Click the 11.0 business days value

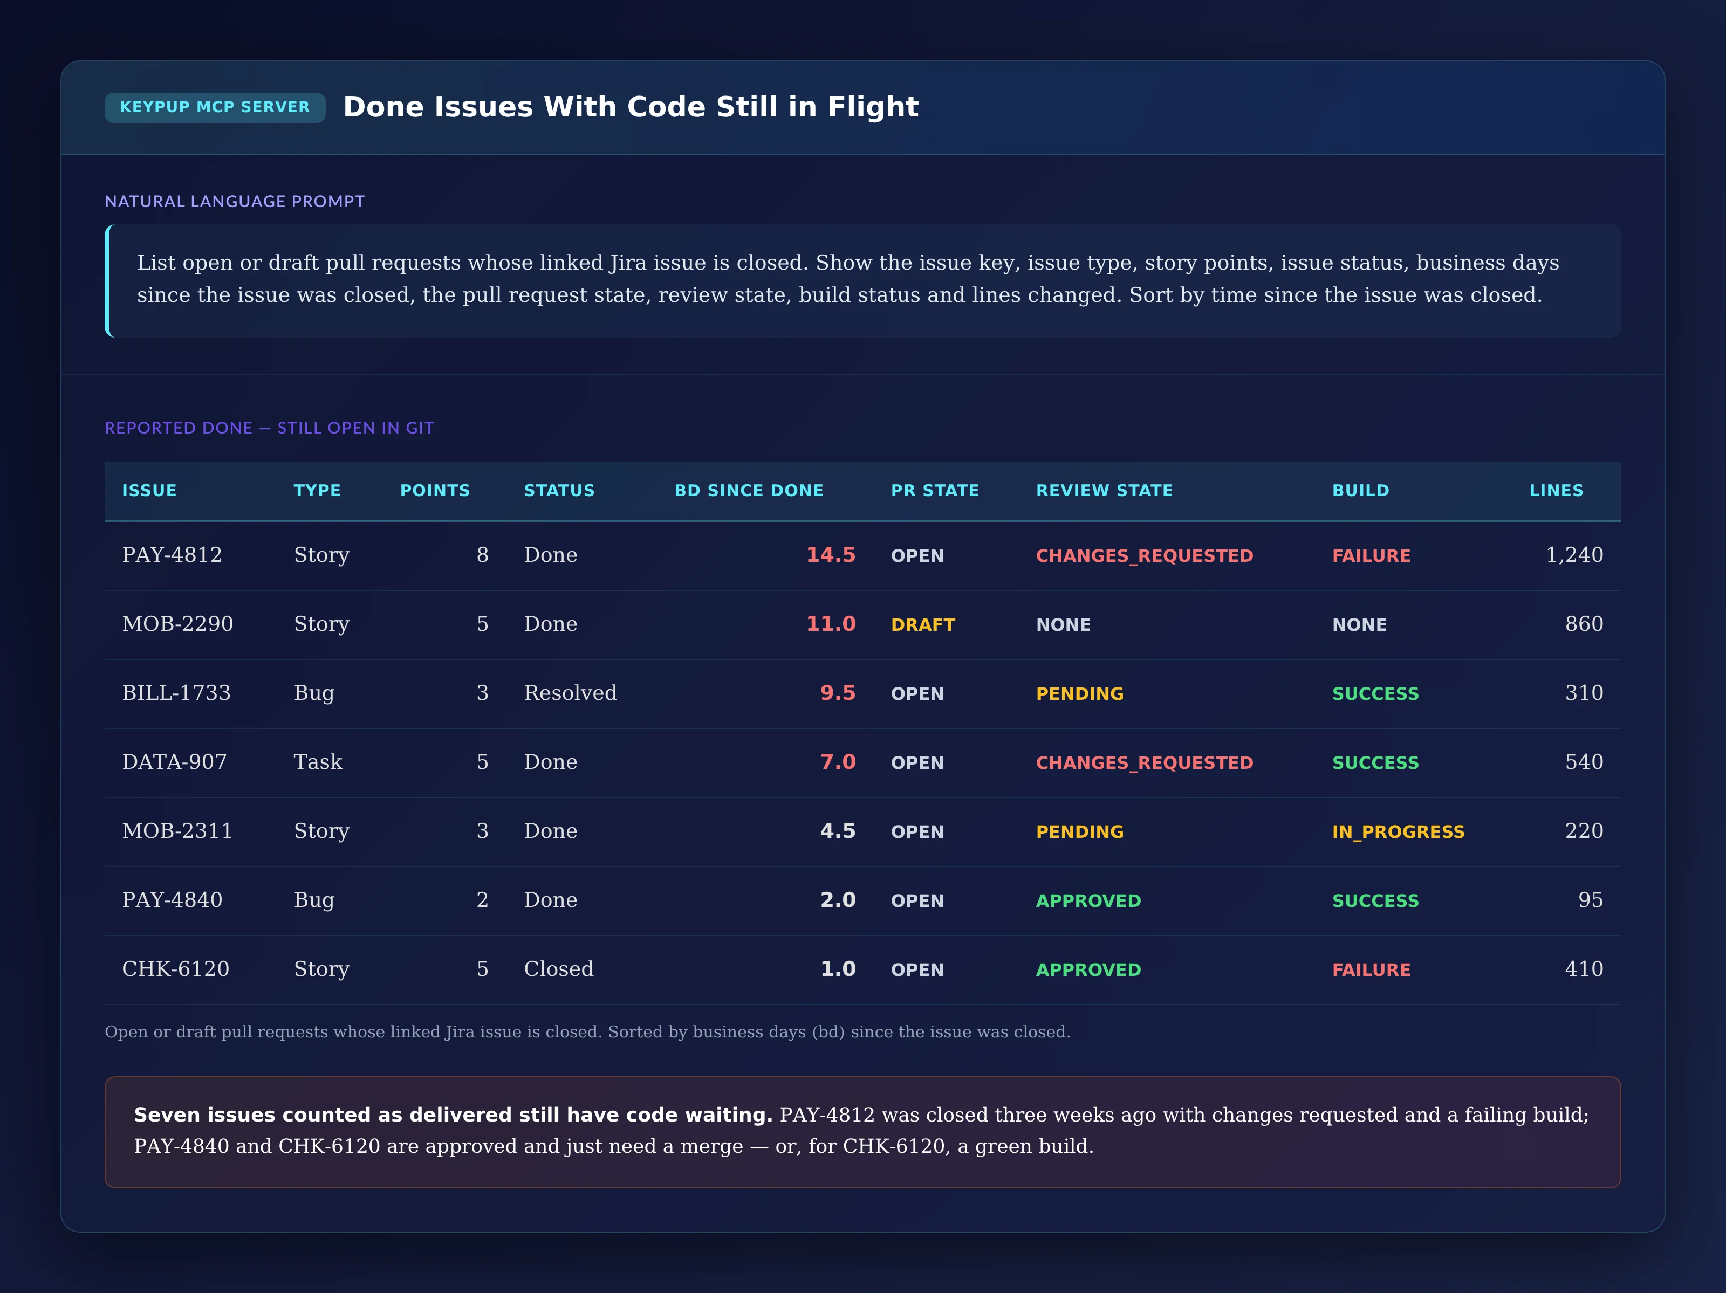pyautogui.click(x=830, y=624)
